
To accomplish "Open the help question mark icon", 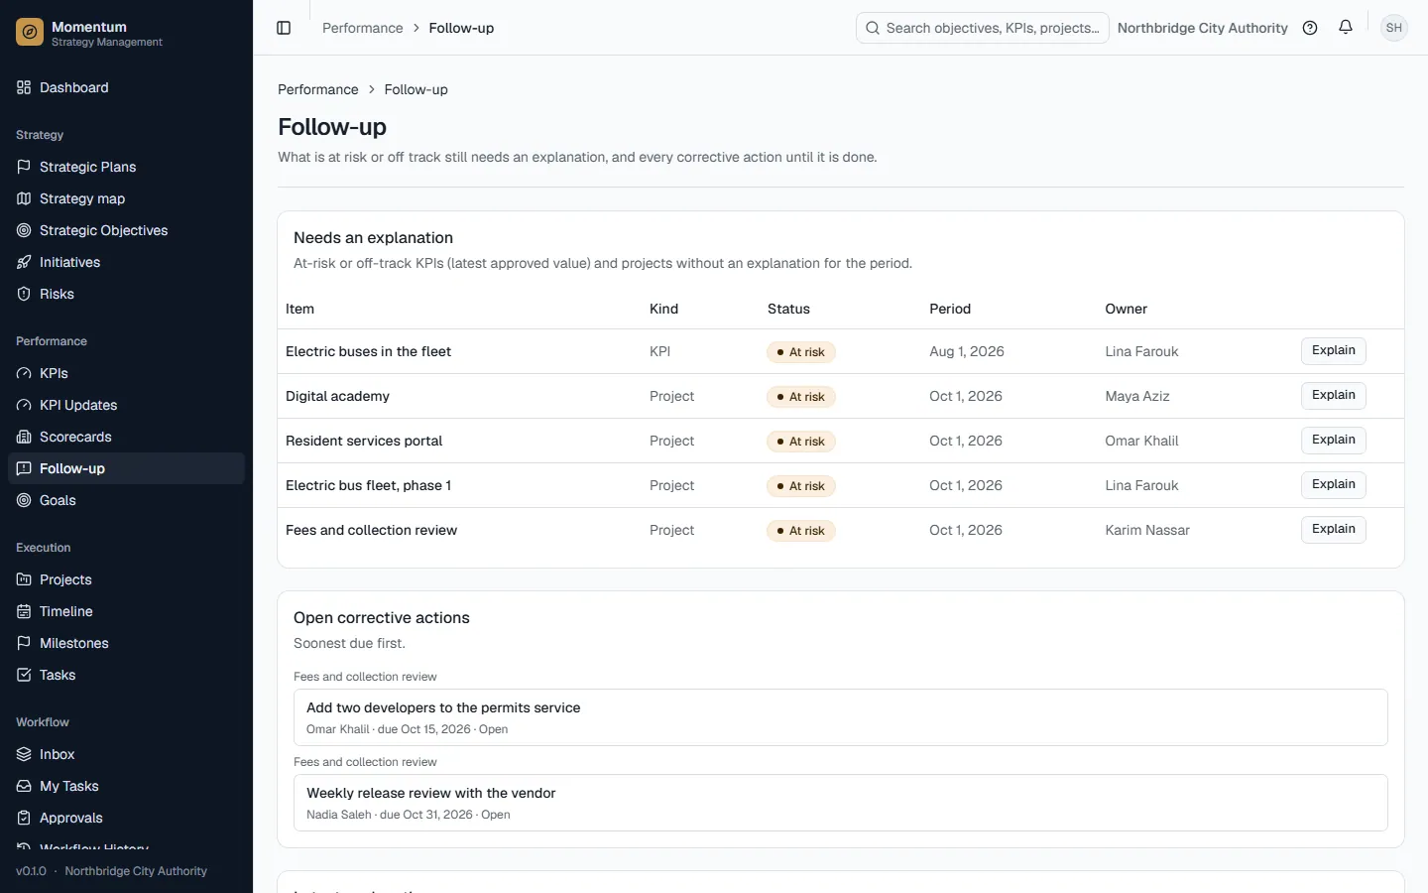I will [x=1310, y=28].
